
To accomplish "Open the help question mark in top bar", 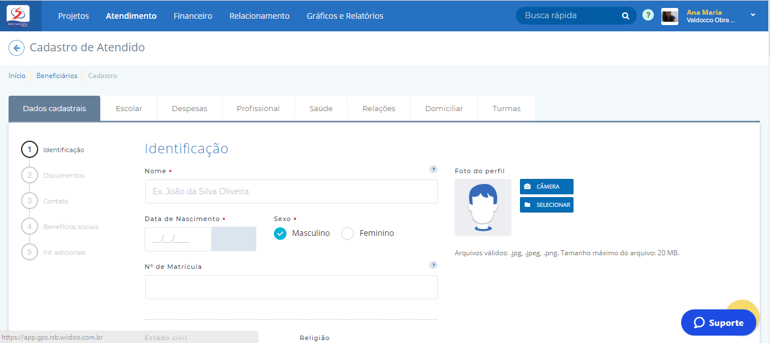I will (x=648, y=15).
